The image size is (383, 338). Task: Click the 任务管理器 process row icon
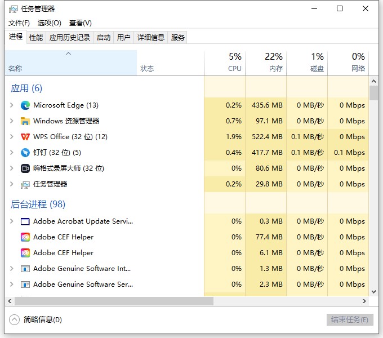[x=25, y=184]
